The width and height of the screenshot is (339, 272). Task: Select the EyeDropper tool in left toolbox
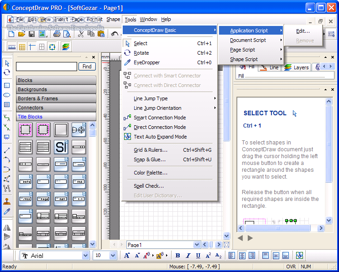7,211
